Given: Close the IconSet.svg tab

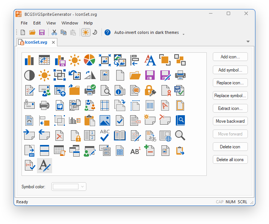Looking at the screenshot, I should [x=53, y=43].
